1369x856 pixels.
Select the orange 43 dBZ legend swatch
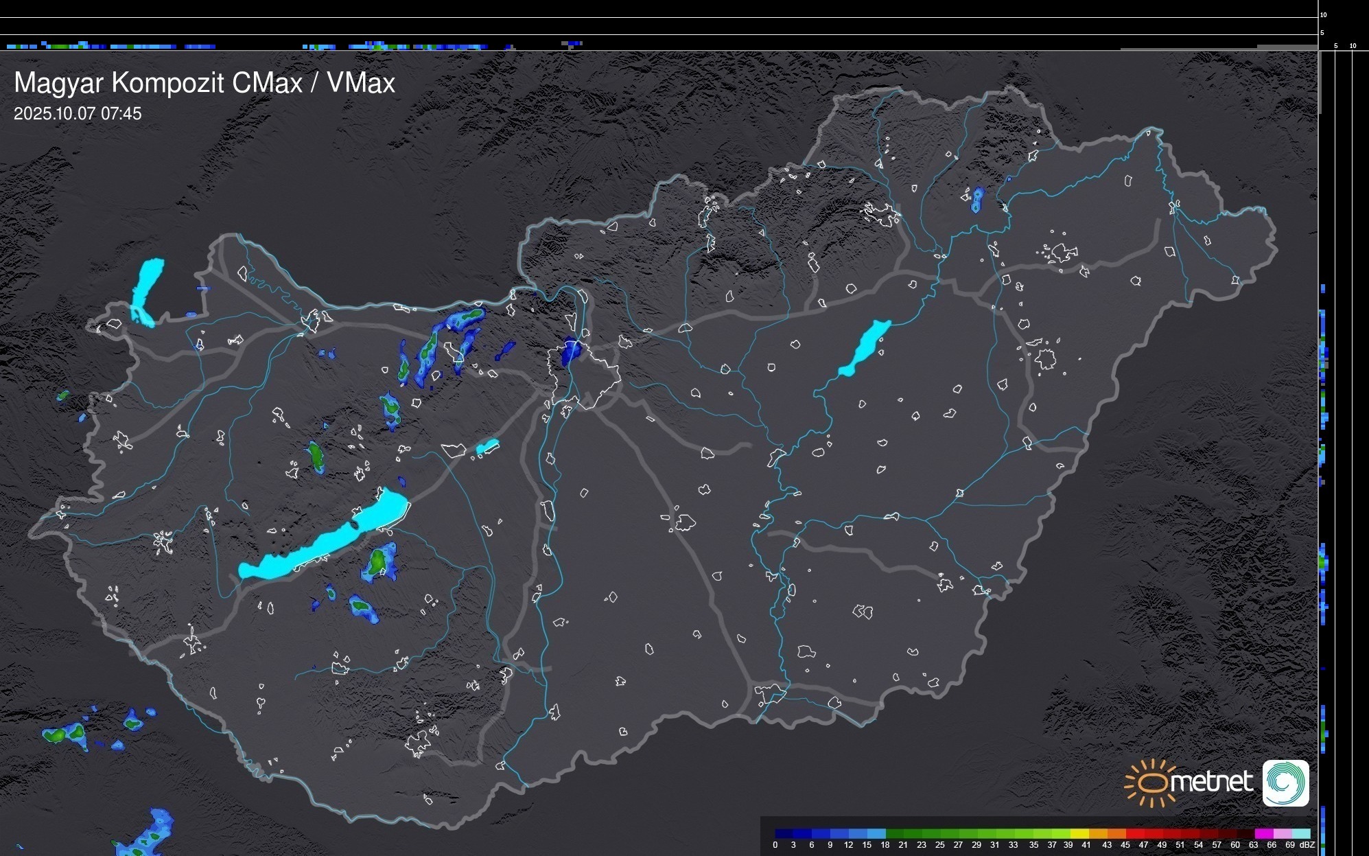coord(1116,833)
